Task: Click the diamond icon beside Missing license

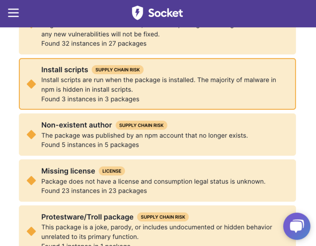Action: 31,180
